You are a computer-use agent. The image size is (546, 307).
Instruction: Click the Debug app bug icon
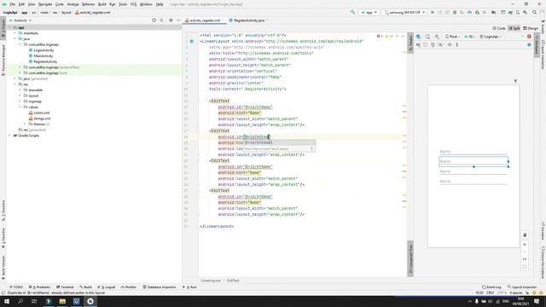455,12
